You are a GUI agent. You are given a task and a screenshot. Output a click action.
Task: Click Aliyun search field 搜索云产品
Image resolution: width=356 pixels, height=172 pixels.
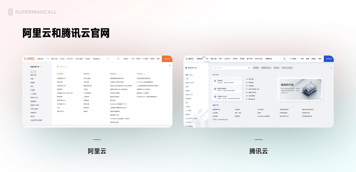tap(109, 67)
